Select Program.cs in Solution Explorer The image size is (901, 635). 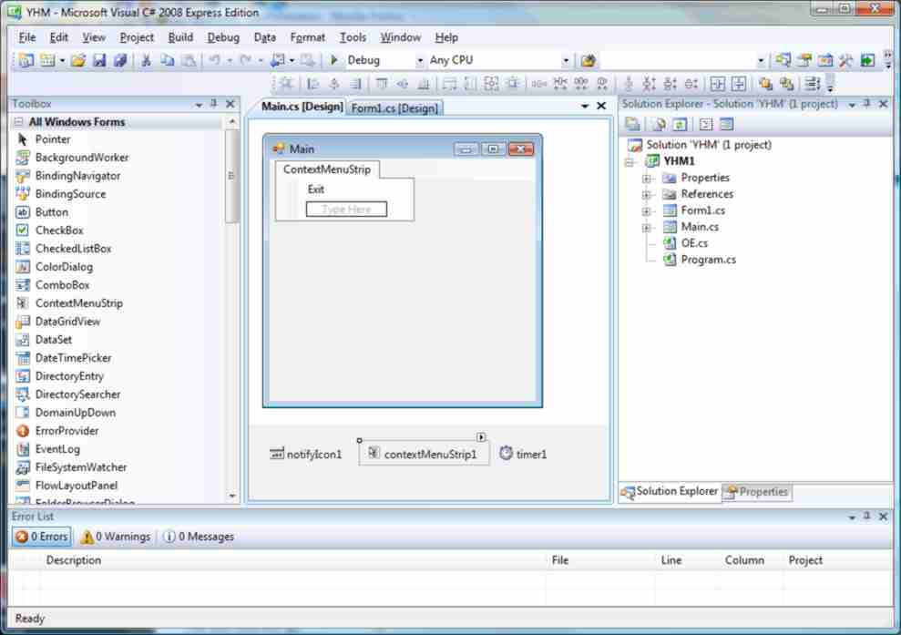click(708, 260)
